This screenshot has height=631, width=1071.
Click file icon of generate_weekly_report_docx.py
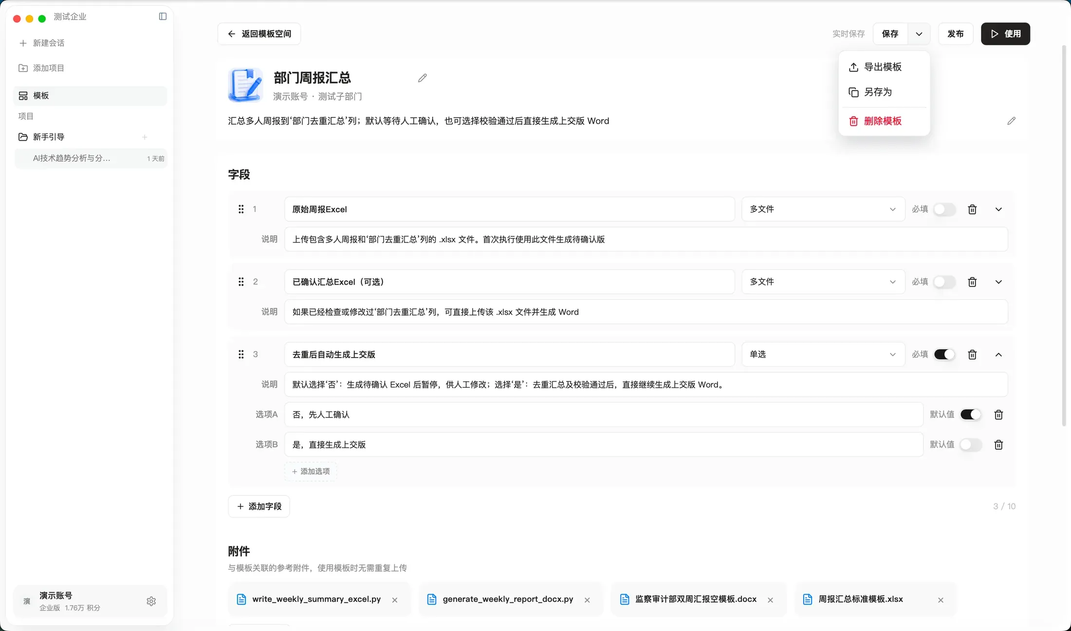point(431,599)
